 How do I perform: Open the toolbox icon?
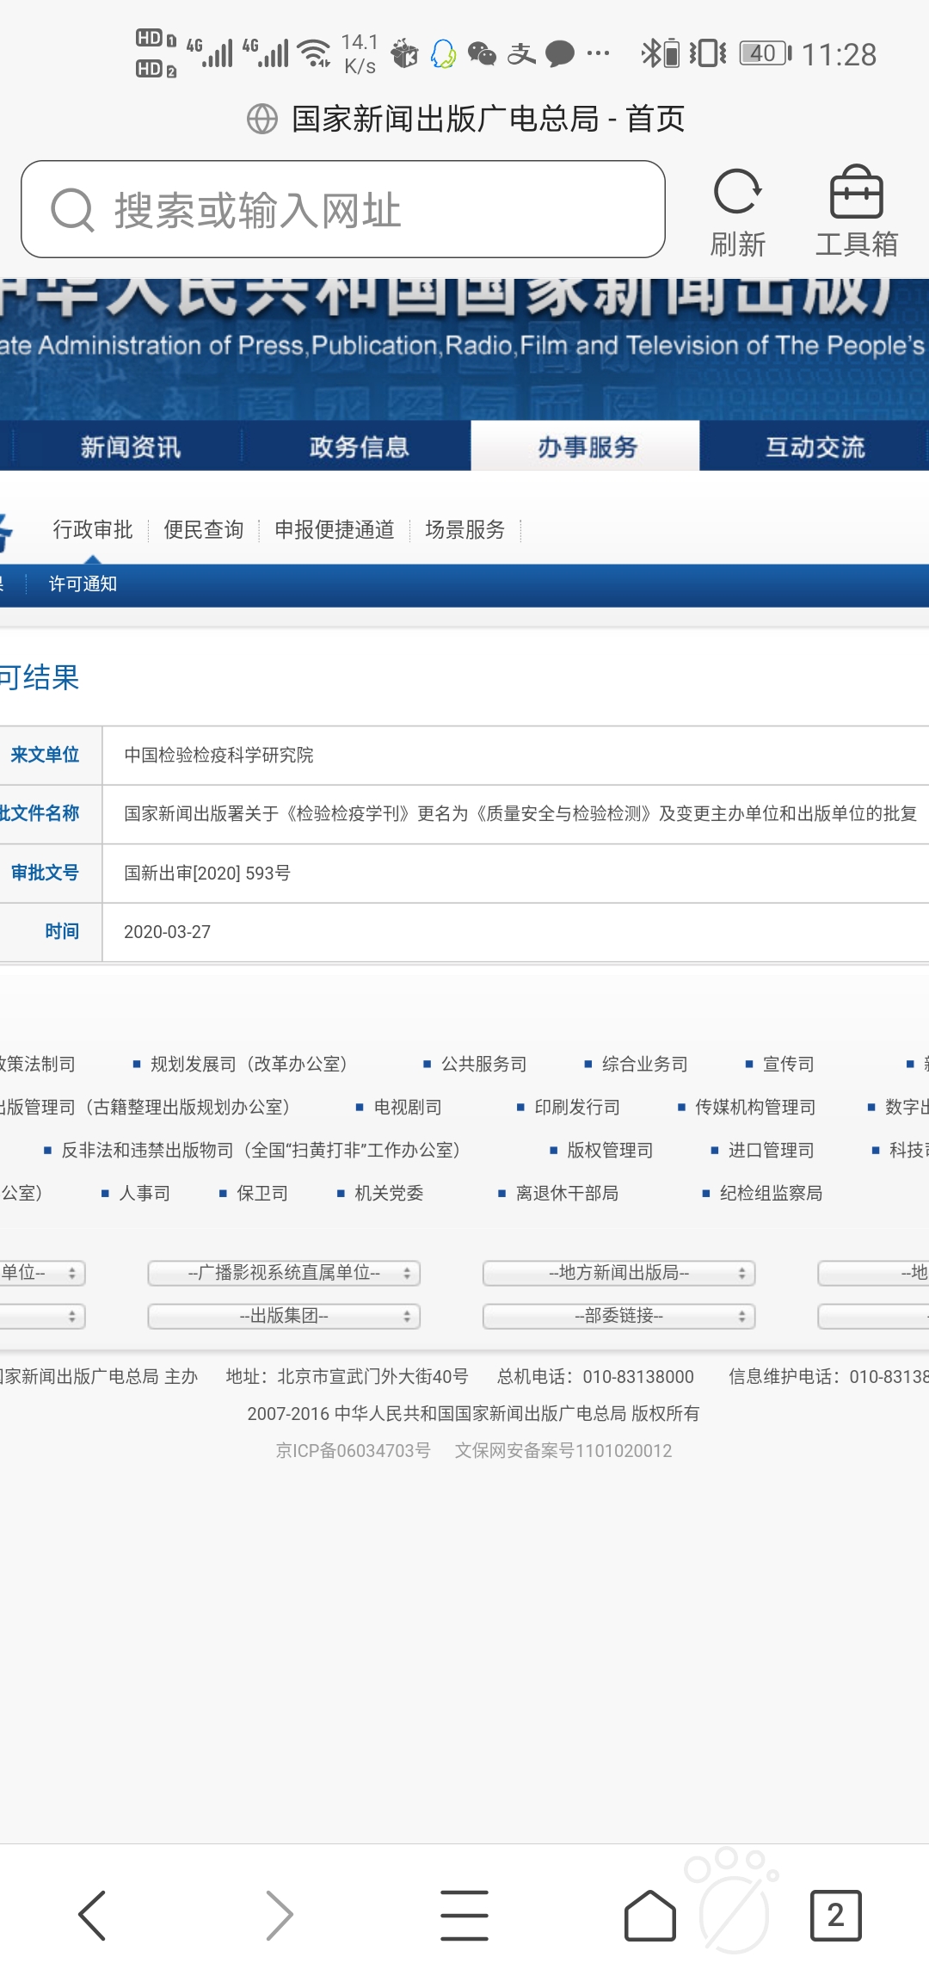coord(856,193)
